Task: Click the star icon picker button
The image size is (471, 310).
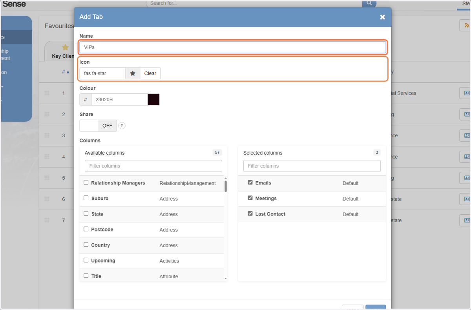Action: (x=133, y=73)
